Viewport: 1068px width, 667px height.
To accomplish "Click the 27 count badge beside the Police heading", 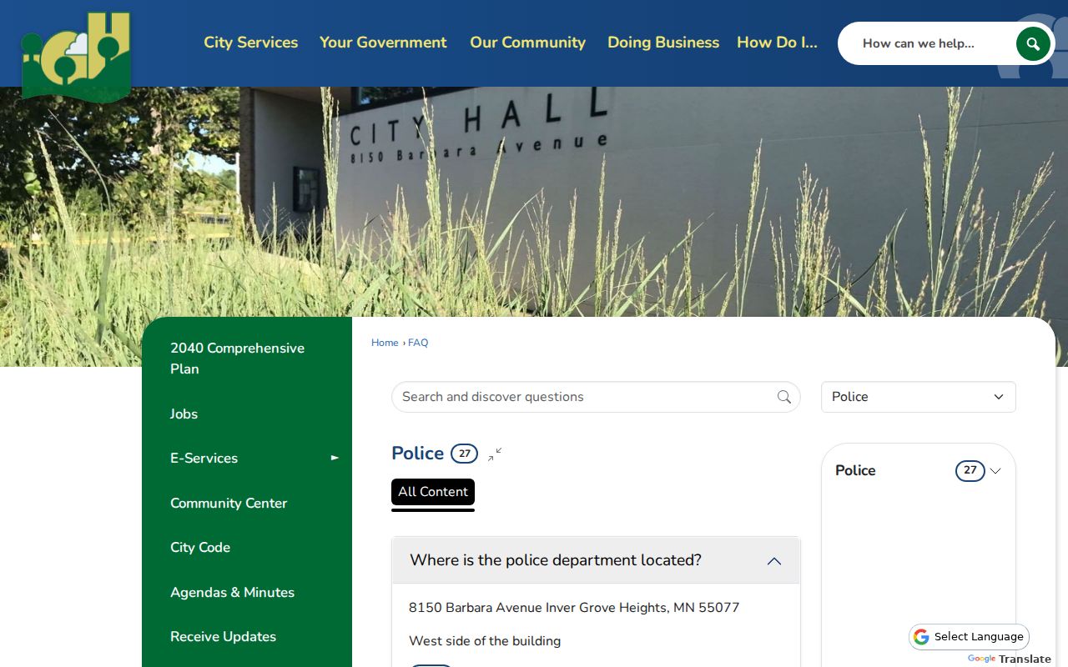I will (464, 454).
